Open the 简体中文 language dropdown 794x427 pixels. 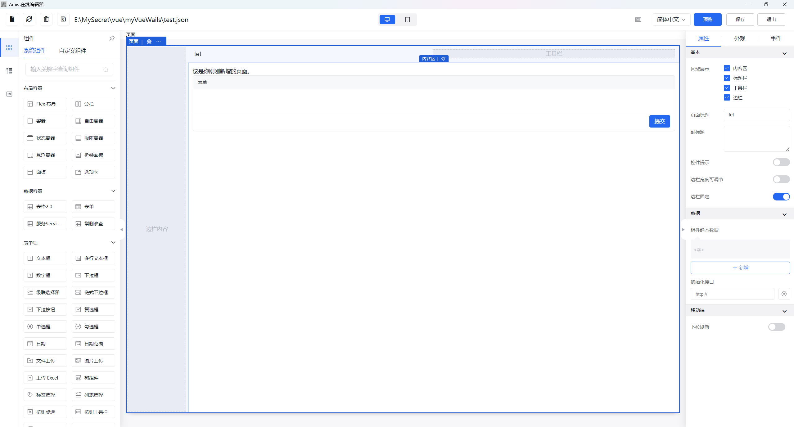(671, 20)
